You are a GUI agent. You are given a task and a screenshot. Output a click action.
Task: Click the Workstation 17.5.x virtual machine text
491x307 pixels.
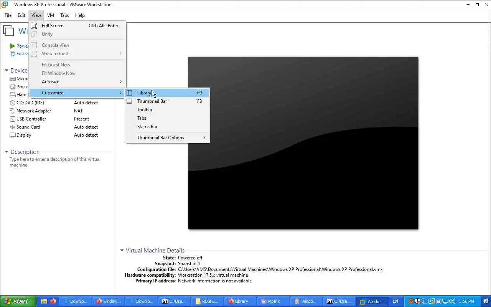213,275
